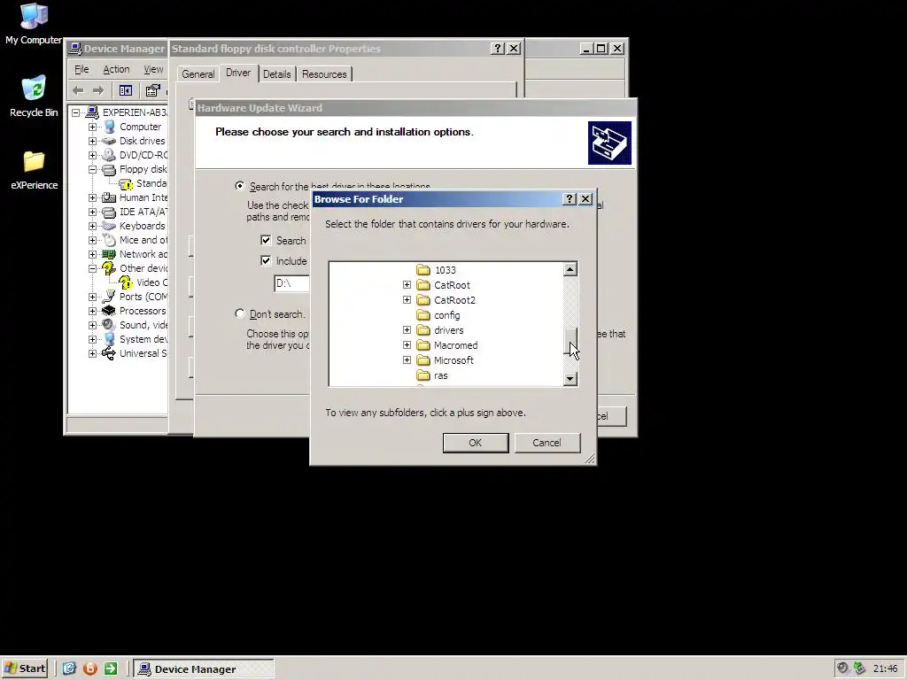
Task: Confirm folder with OK button
Action: point(476,443)
